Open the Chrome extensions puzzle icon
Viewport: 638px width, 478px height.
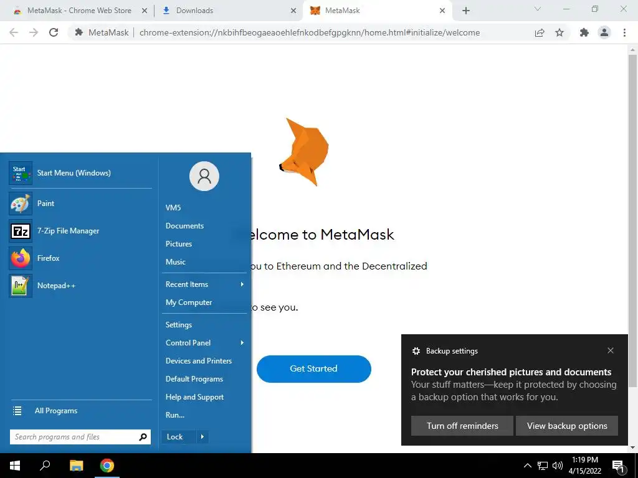click(584, 32)
